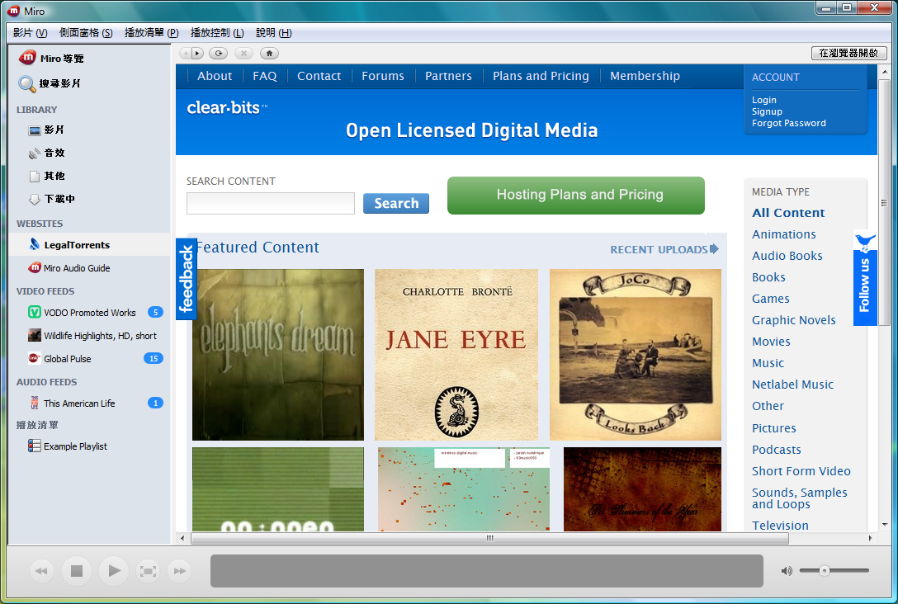Screen dimensions: 898x604
Task: Open the JoCo Looks Back cover
Action: click(636, 354)
